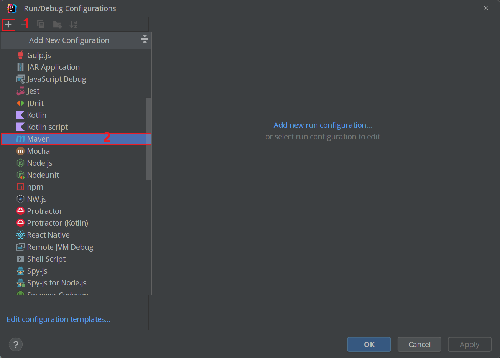Viewport: 500px width, 358px height.
Task: Click the Nodeunit hexagon icon
Action: (20, 175)
